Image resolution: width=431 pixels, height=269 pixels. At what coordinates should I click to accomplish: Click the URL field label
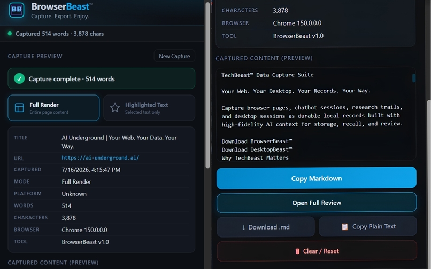(19, 158)
